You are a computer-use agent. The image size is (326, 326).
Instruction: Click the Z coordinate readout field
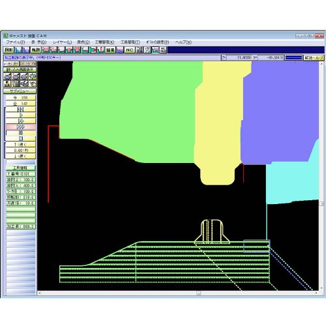(x=239, y=57)
